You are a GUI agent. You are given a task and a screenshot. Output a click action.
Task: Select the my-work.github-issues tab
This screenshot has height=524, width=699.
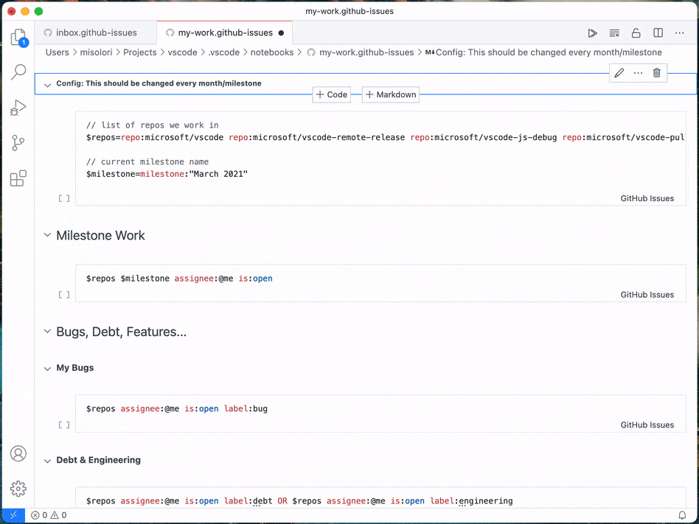click(223, 32)
